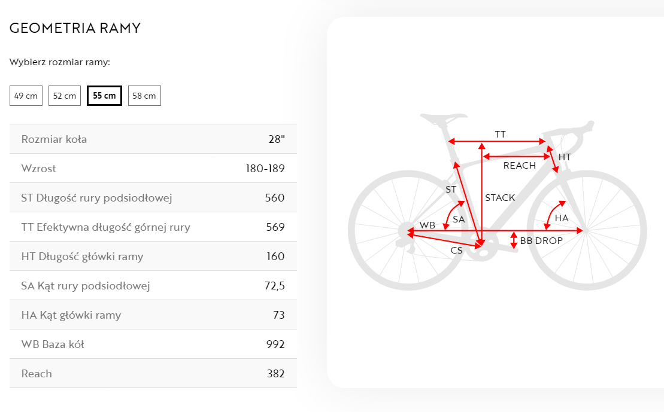This screenshot has height=412, width=664.
Task: Click the Reach 382 table row
Action: [x=153, y=374]
